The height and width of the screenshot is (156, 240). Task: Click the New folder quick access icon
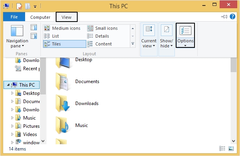(x=27, y=6)
